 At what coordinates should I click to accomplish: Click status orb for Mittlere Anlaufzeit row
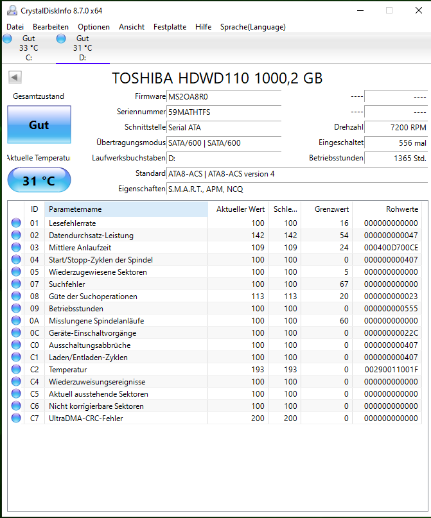tap(16, 247)
